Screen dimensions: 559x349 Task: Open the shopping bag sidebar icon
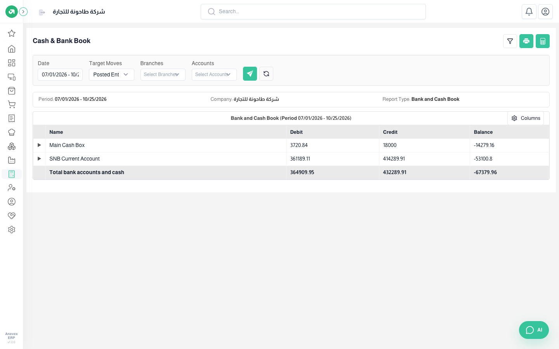pos(12,91)
